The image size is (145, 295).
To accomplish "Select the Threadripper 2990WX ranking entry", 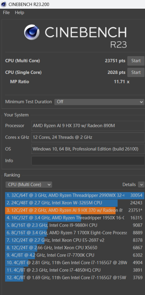I will click(75, 195).
